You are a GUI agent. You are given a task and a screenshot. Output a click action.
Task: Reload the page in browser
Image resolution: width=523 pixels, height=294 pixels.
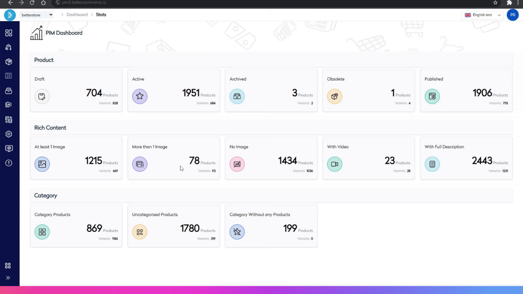[32, 3]
